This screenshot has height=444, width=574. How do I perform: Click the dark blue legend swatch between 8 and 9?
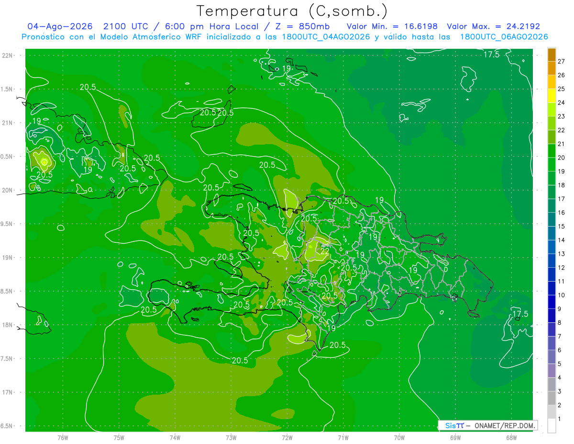(x=552, y=316)
